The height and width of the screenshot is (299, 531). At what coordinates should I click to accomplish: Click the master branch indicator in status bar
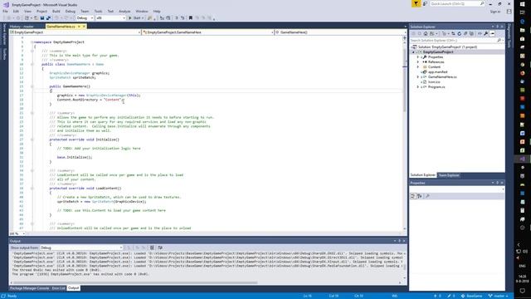pos(498,296)
